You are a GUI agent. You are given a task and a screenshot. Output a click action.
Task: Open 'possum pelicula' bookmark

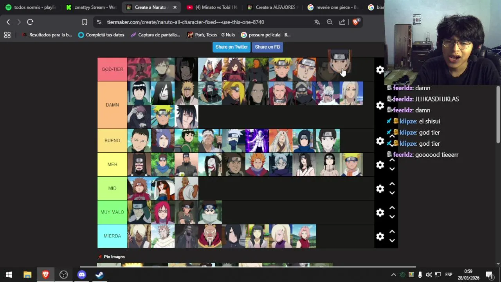pos(265,35)
